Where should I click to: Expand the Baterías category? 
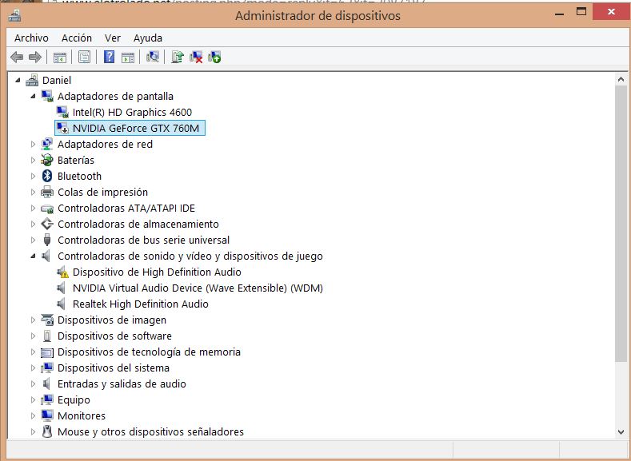(33, 160)
